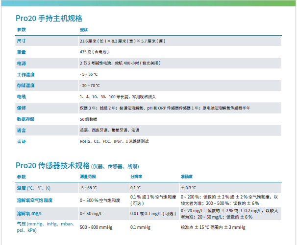Image resolution: width=297 pixels, height=245 pixels.
Task: Select the '尺寸' row label
Action: (x=21, y=41)
